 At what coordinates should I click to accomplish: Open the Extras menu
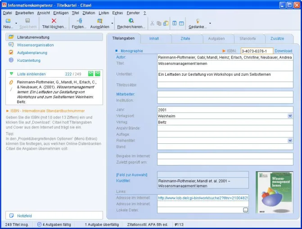(x=117, y=13)
